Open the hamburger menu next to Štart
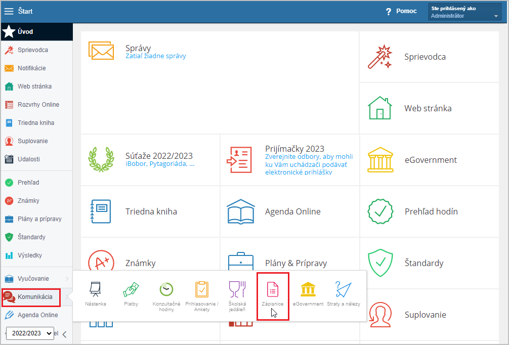 point(9,11)
